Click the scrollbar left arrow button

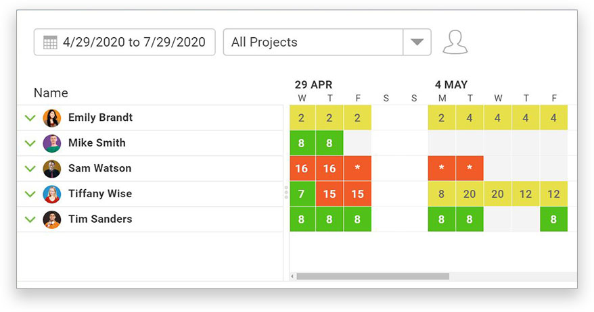tap(292, 276)
